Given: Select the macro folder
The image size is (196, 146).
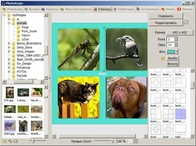Looking at the screenshot, I should [26, 35].
